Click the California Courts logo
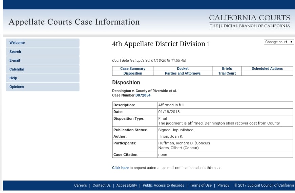Viewport: 295px width, 193px height. [x=250, y=21]
